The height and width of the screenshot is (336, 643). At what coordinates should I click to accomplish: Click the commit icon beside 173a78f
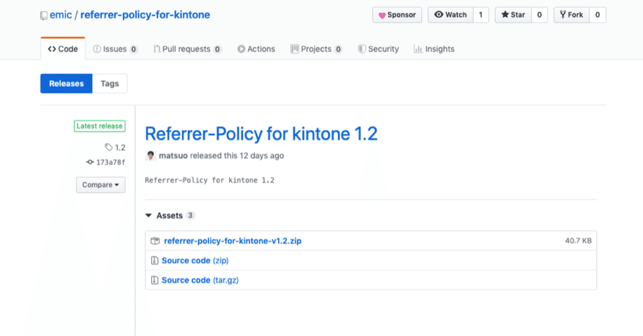click(90, 162)
